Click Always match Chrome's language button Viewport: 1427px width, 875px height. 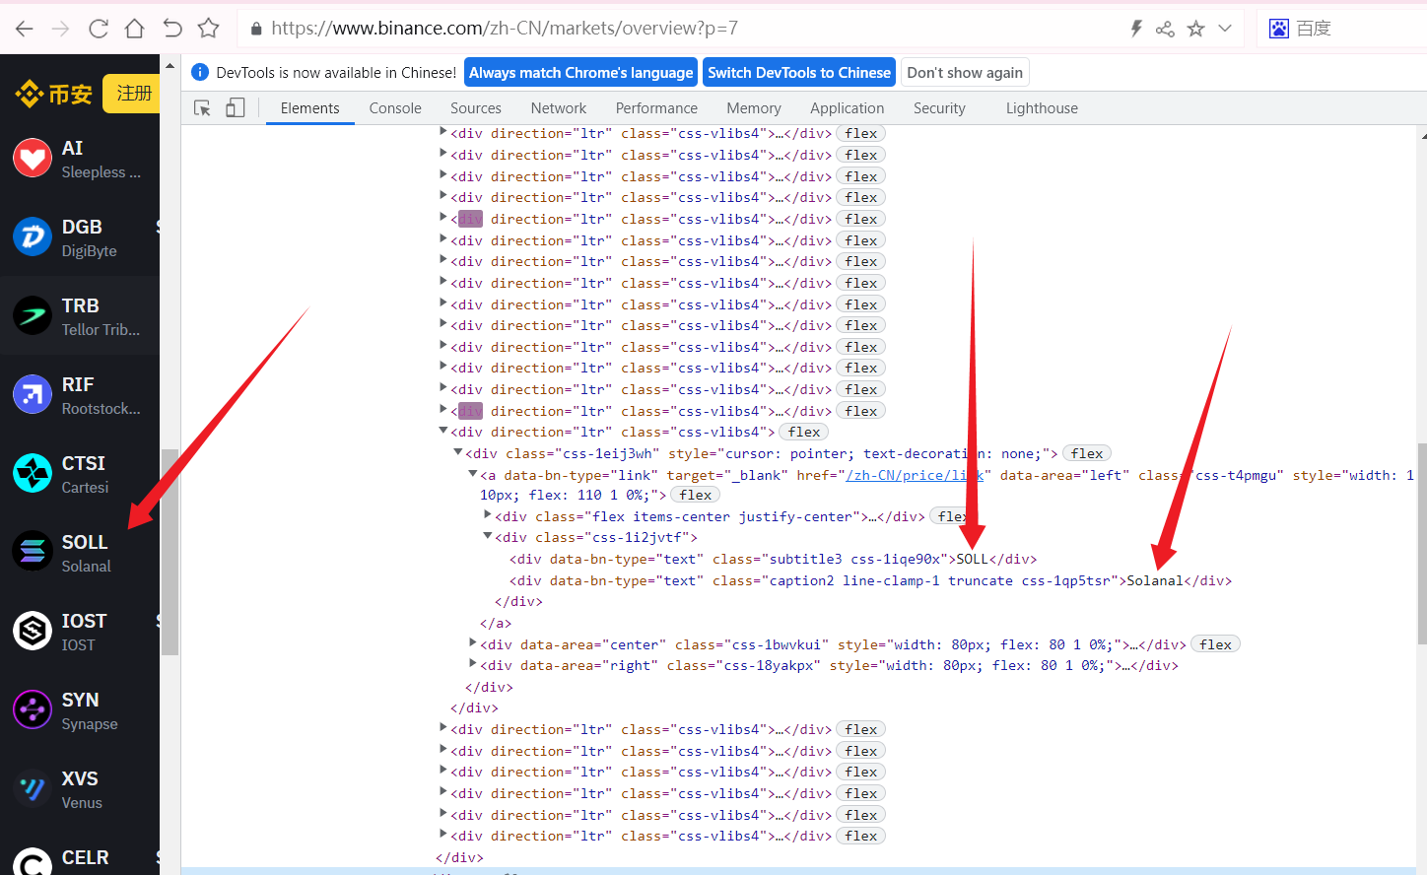tap(580, 73)
